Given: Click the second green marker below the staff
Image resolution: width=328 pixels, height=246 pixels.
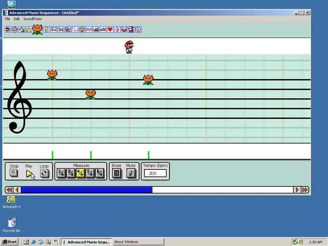Looking at the screenshot, I should pos(91,155).
